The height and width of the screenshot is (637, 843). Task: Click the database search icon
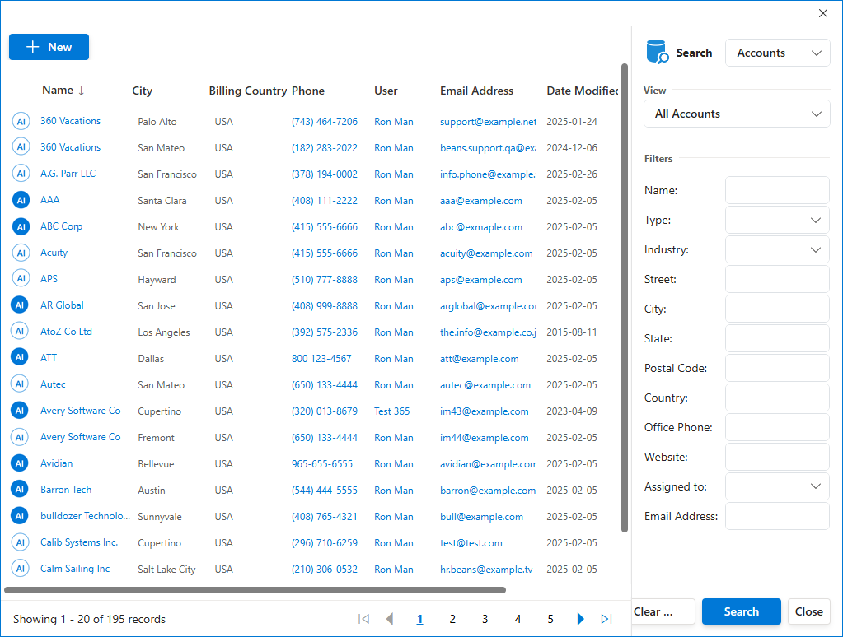pyautogui.click(x=658, y=53)
